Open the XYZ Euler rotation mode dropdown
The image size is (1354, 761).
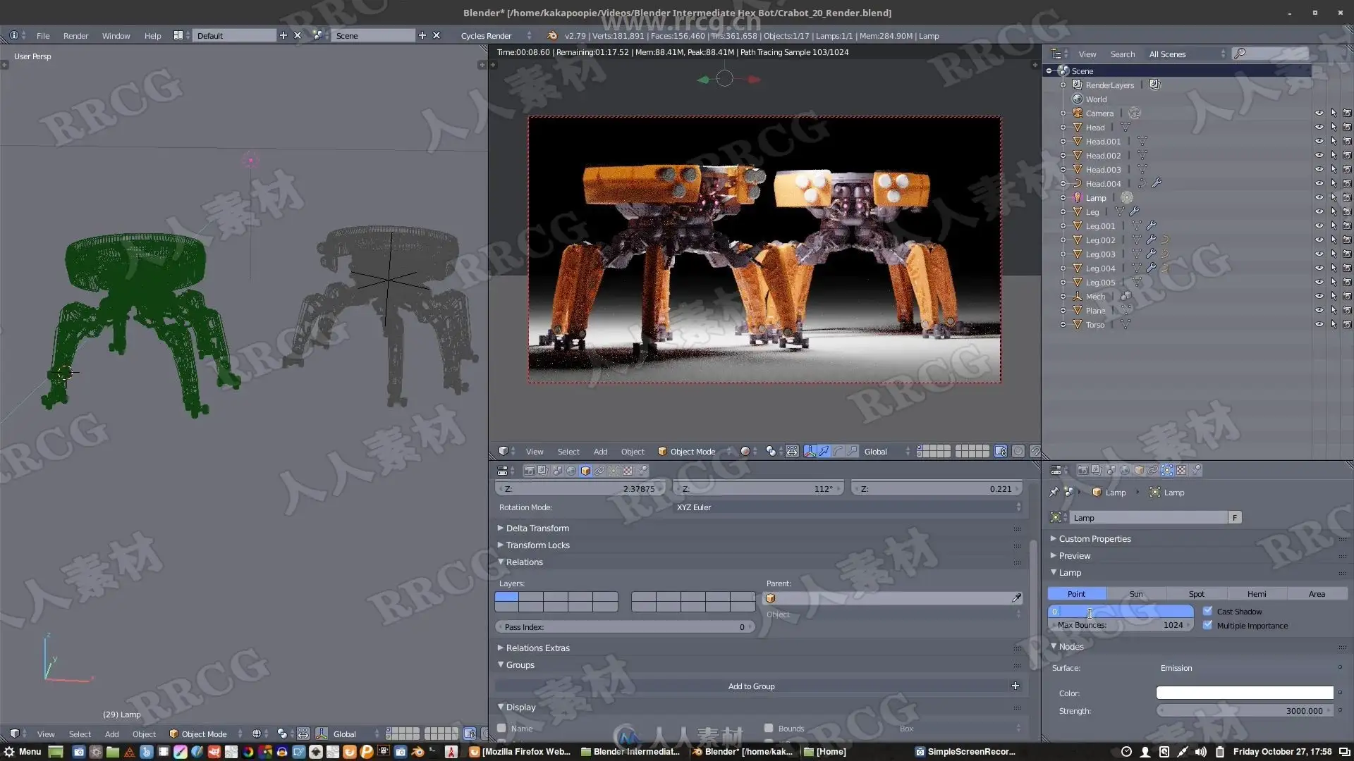click(846, 507)
